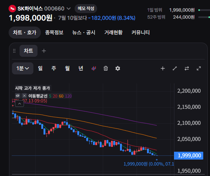Image resolution: width=210 pixels, height=176 pixels.
Task: Click the 메모 작성 button
Action: (86, 9)
